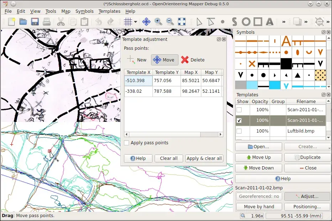Open the Templates menu
The width and height of the screenshot is (332, 221).
pos(109,11)
